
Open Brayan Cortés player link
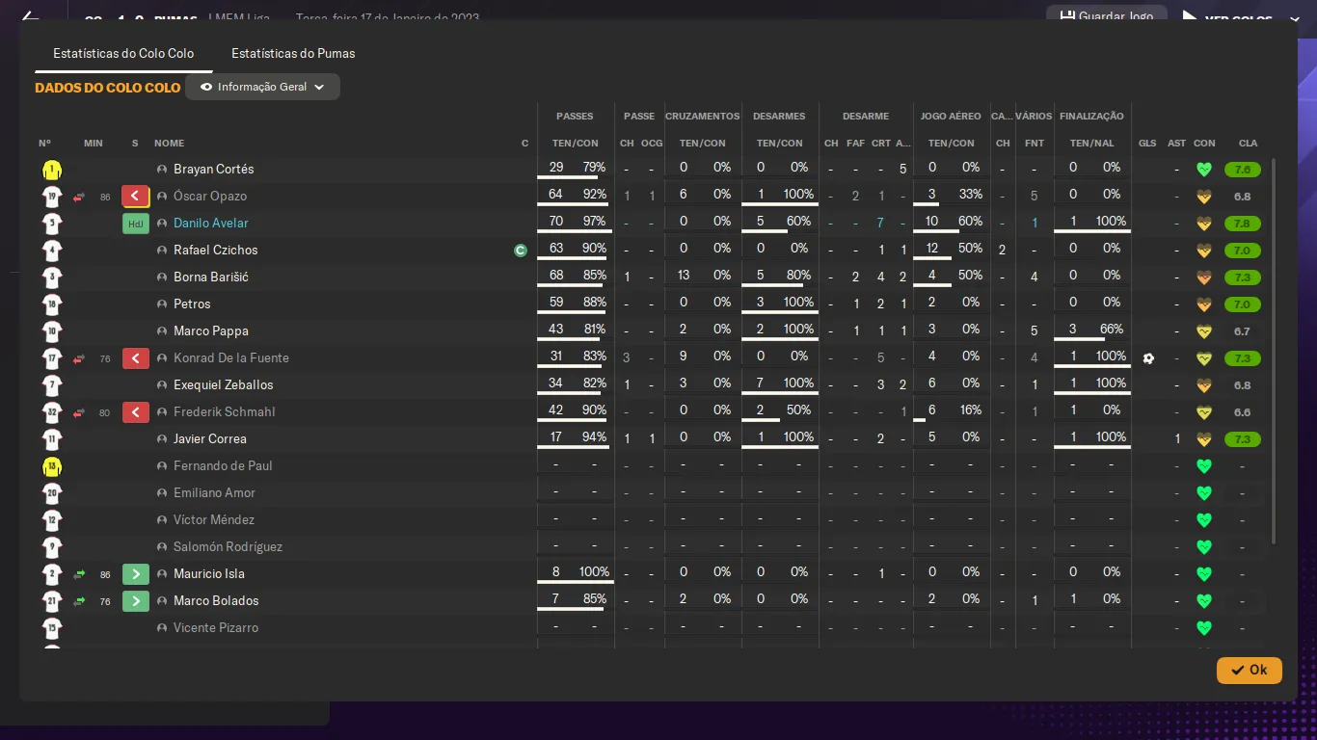tap(213, 170)
